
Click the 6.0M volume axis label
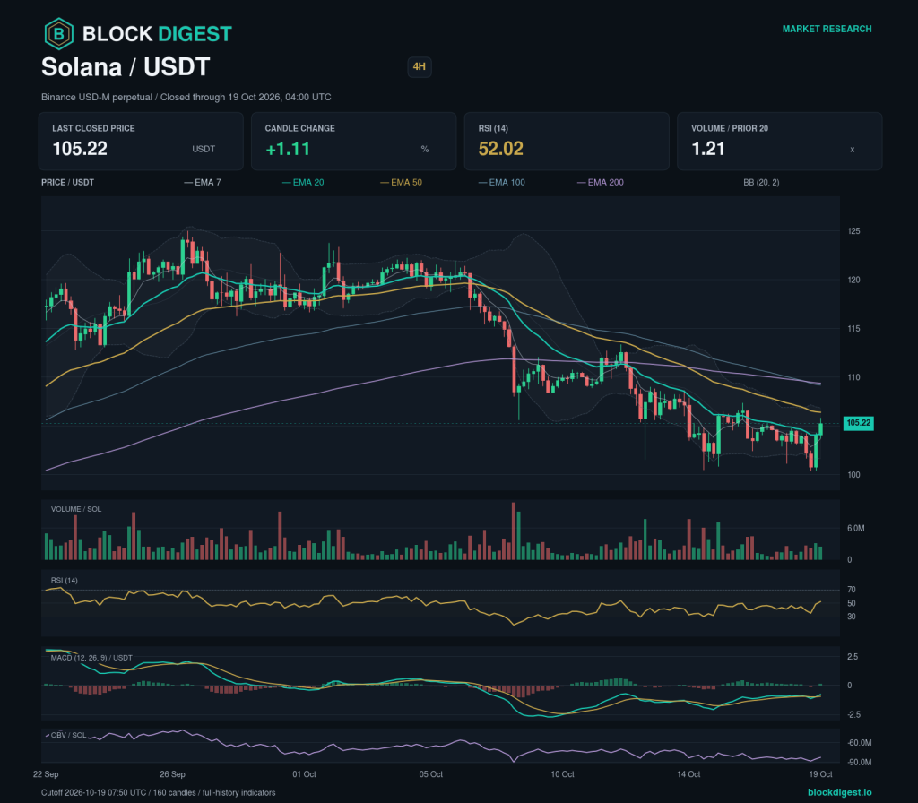pos(855,529)
